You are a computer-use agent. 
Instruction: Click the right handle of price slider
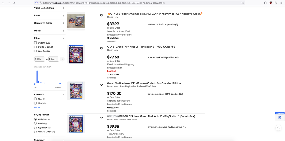pyautogui.click(x=60, y=84)
